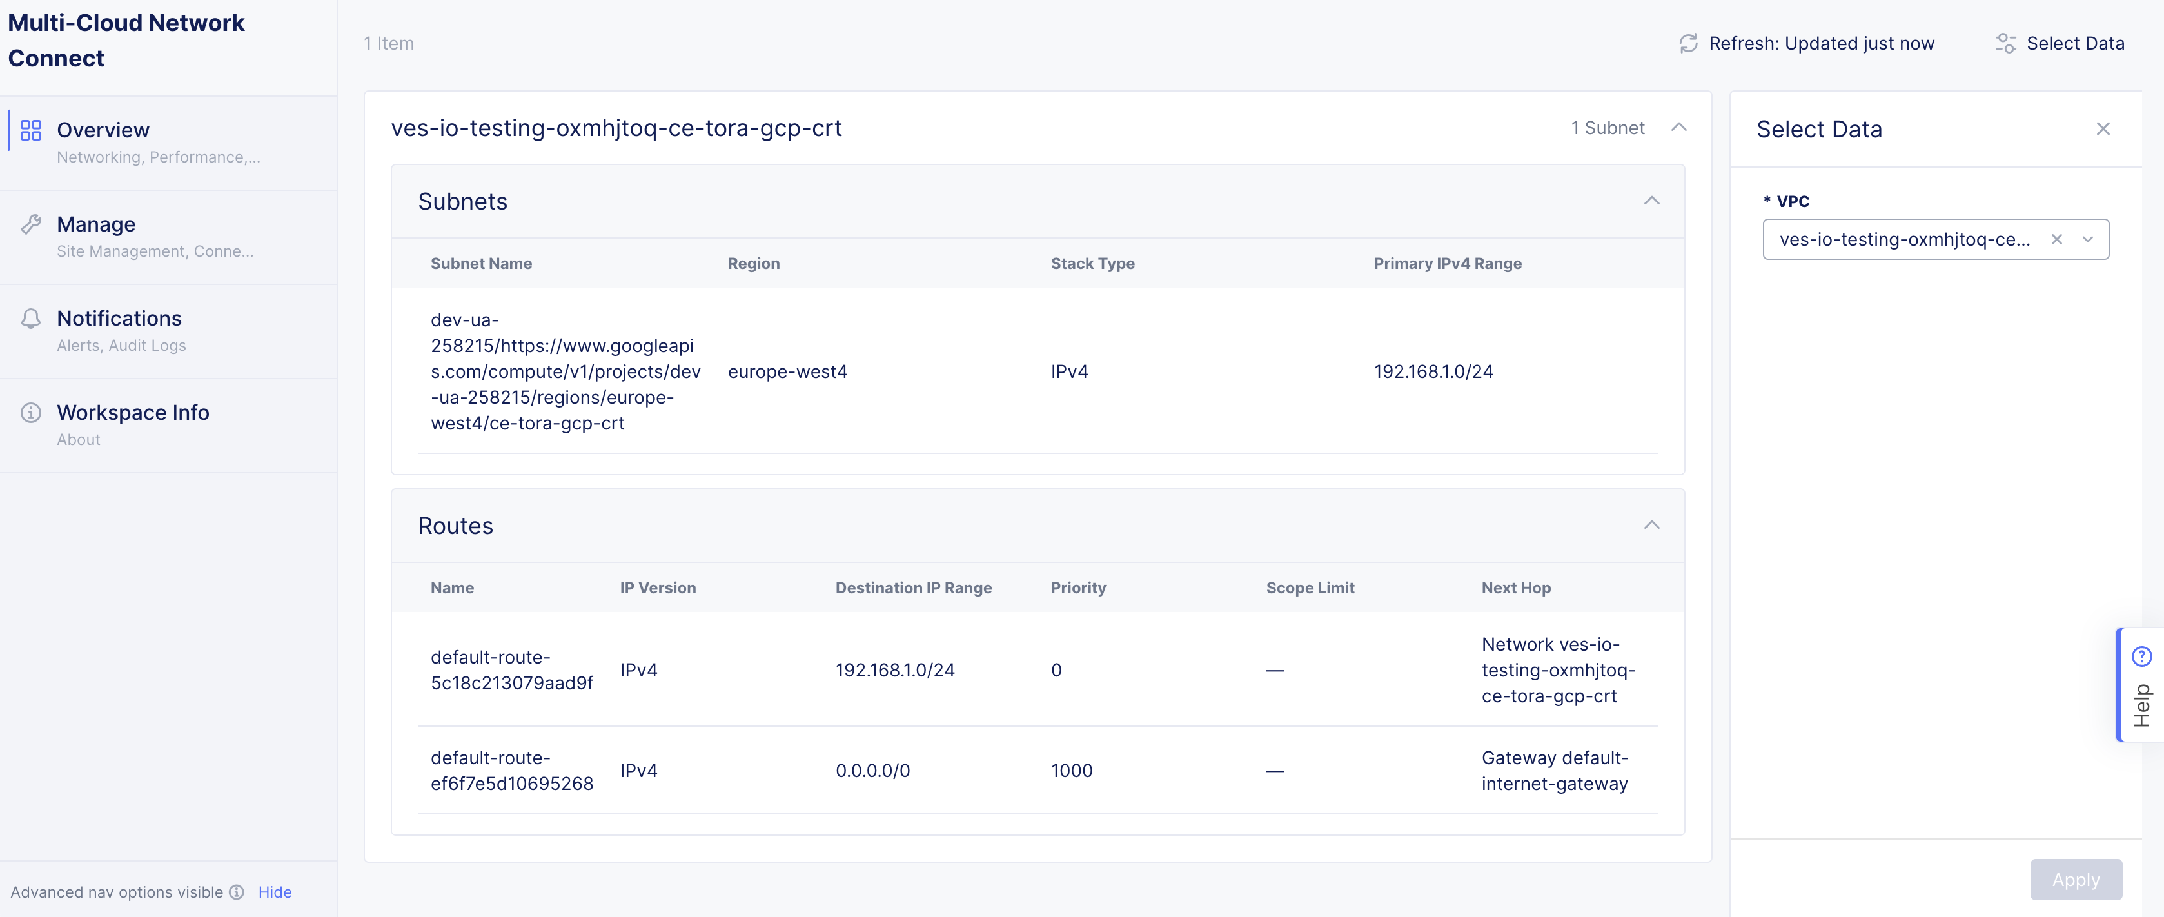This screenshot has width=2164, height=917.
Task: Select the Manage wrench icon
Action: pyautogui.click(x=31, y=224)
